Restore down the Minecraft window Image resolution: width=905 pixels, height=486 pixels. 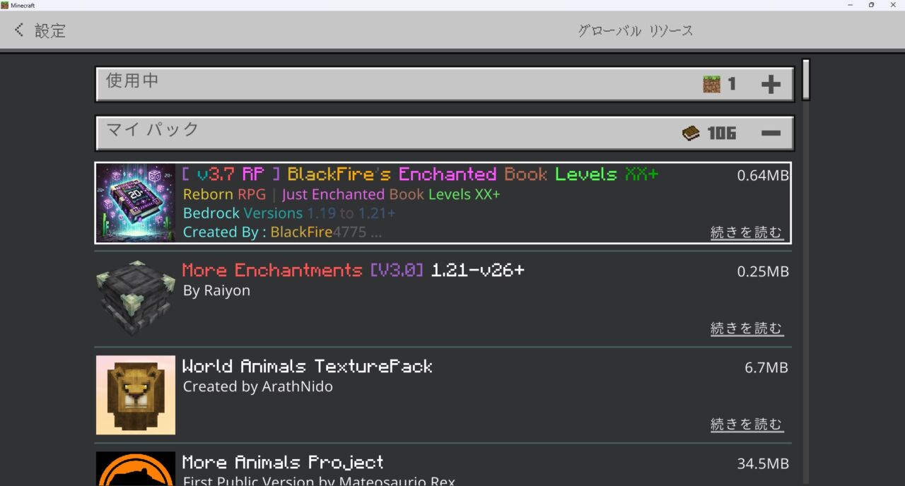tap(871, 5)
